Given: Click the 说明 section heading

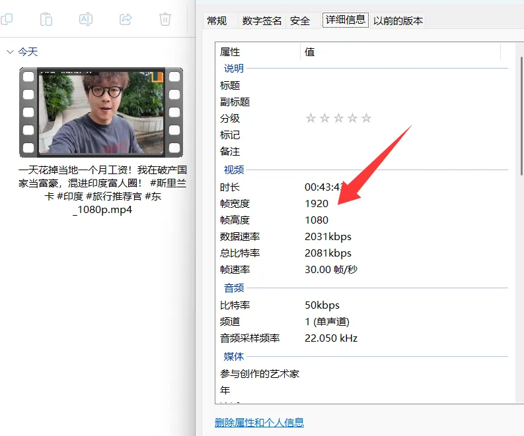Looking at the screenshot, I should coord(234,69).
